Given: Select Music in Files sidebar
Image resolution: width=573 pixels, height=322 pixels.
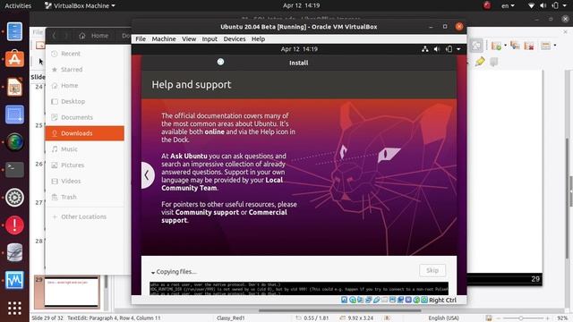Looking at the screenshot, I should click(85, 149).
